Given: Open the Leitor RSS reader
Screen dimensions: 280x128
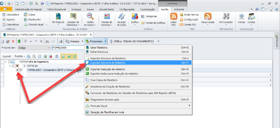Looking at the screenshot, I should tap(173, 19).
